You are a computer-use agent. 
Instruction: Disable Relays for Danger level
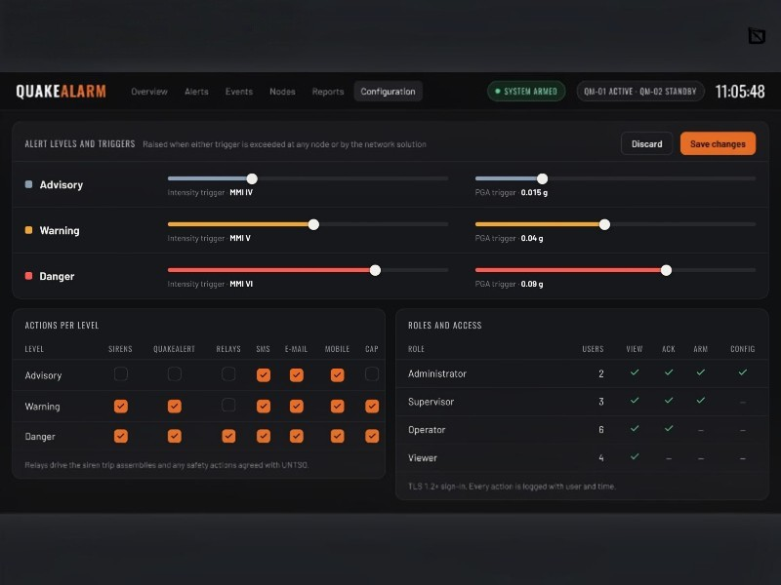click(228, 436)
